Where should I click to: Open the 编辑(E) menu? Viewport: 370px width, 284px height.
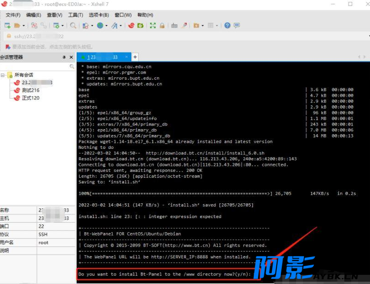click(34, 15)
